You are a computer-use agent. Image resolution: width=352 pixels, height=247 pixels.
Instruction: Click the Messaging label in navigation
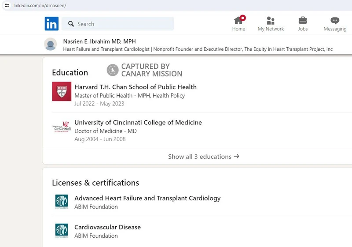click(x=335, y=29)
